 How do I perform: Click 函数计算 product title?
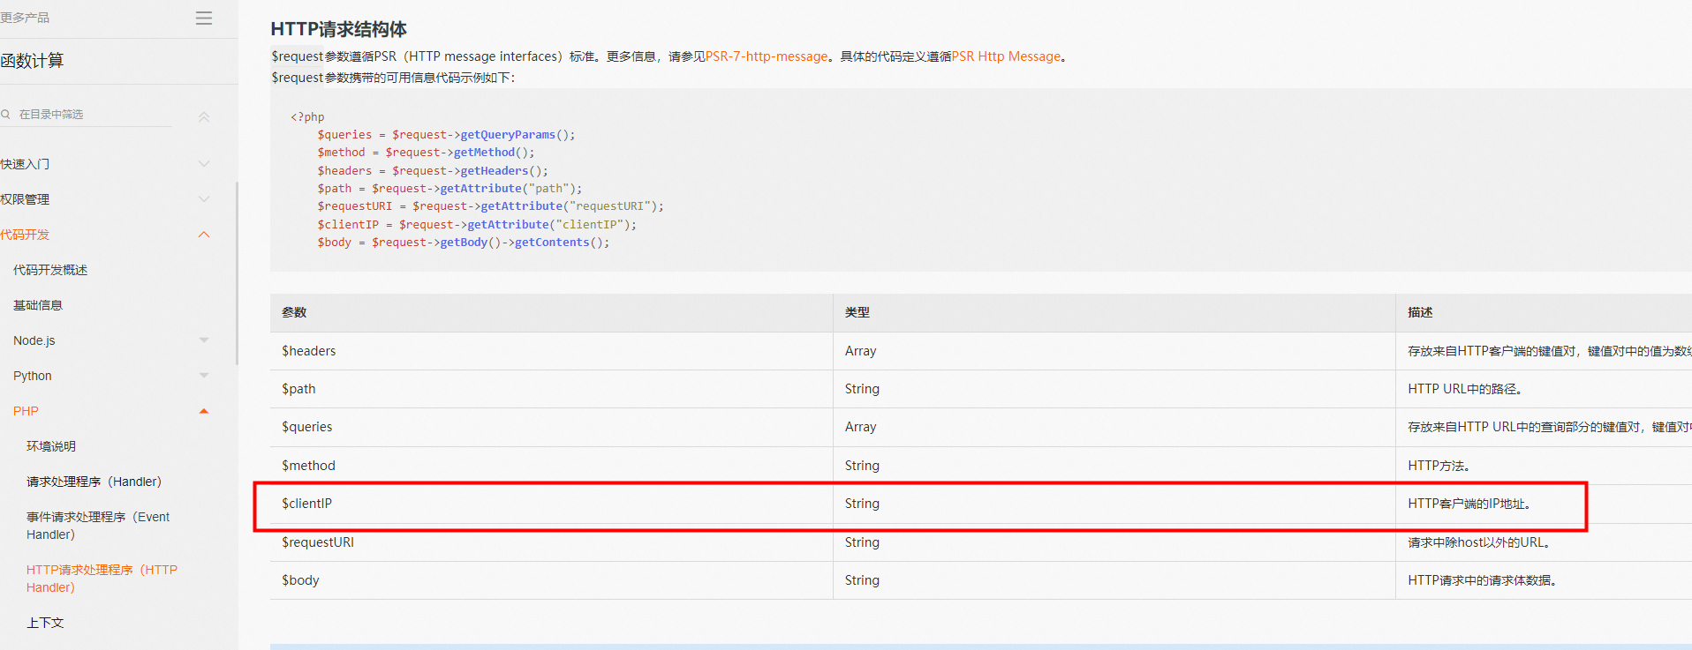click(32, 61)
